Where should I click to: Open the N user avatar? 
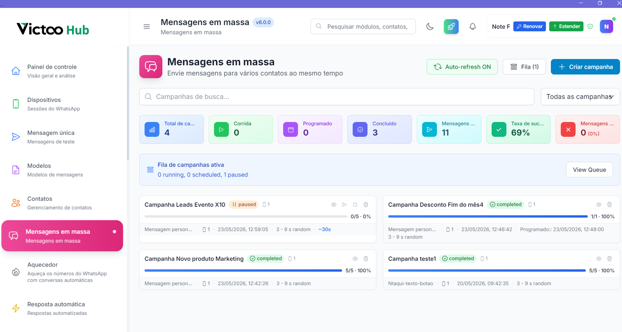click(606, 27)
